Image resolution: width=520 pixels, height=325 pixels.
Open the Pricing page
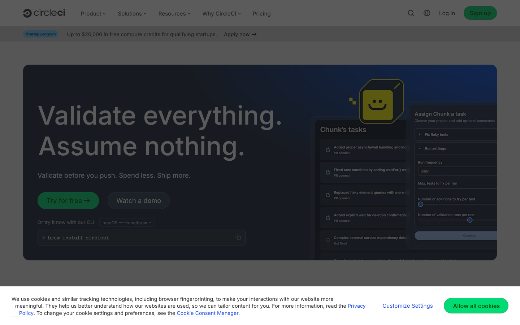261,13
